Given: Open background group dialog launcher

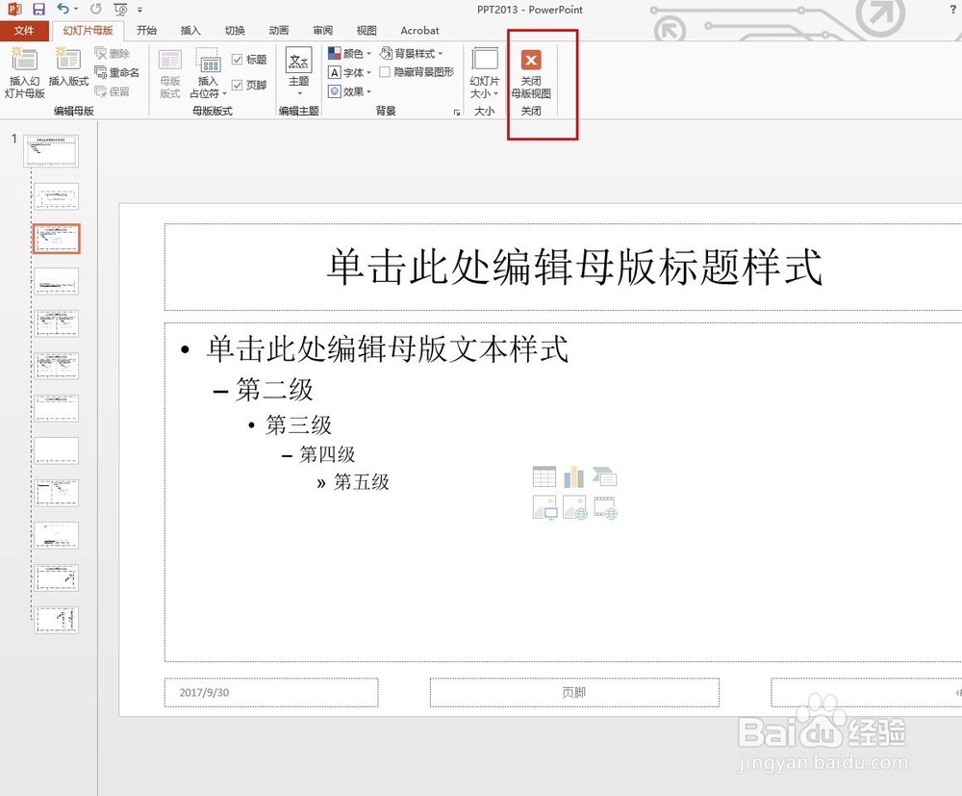Looking at the screenshot, I should pyautogui.click(x=456, y=113).
